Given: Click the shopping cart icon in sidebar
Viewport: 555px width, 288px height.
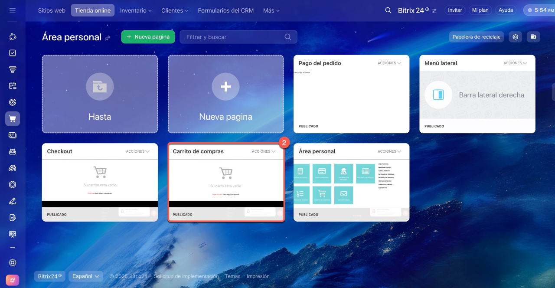Looking at the screenshot, I should pyautogui.click(x=13, y=119).
